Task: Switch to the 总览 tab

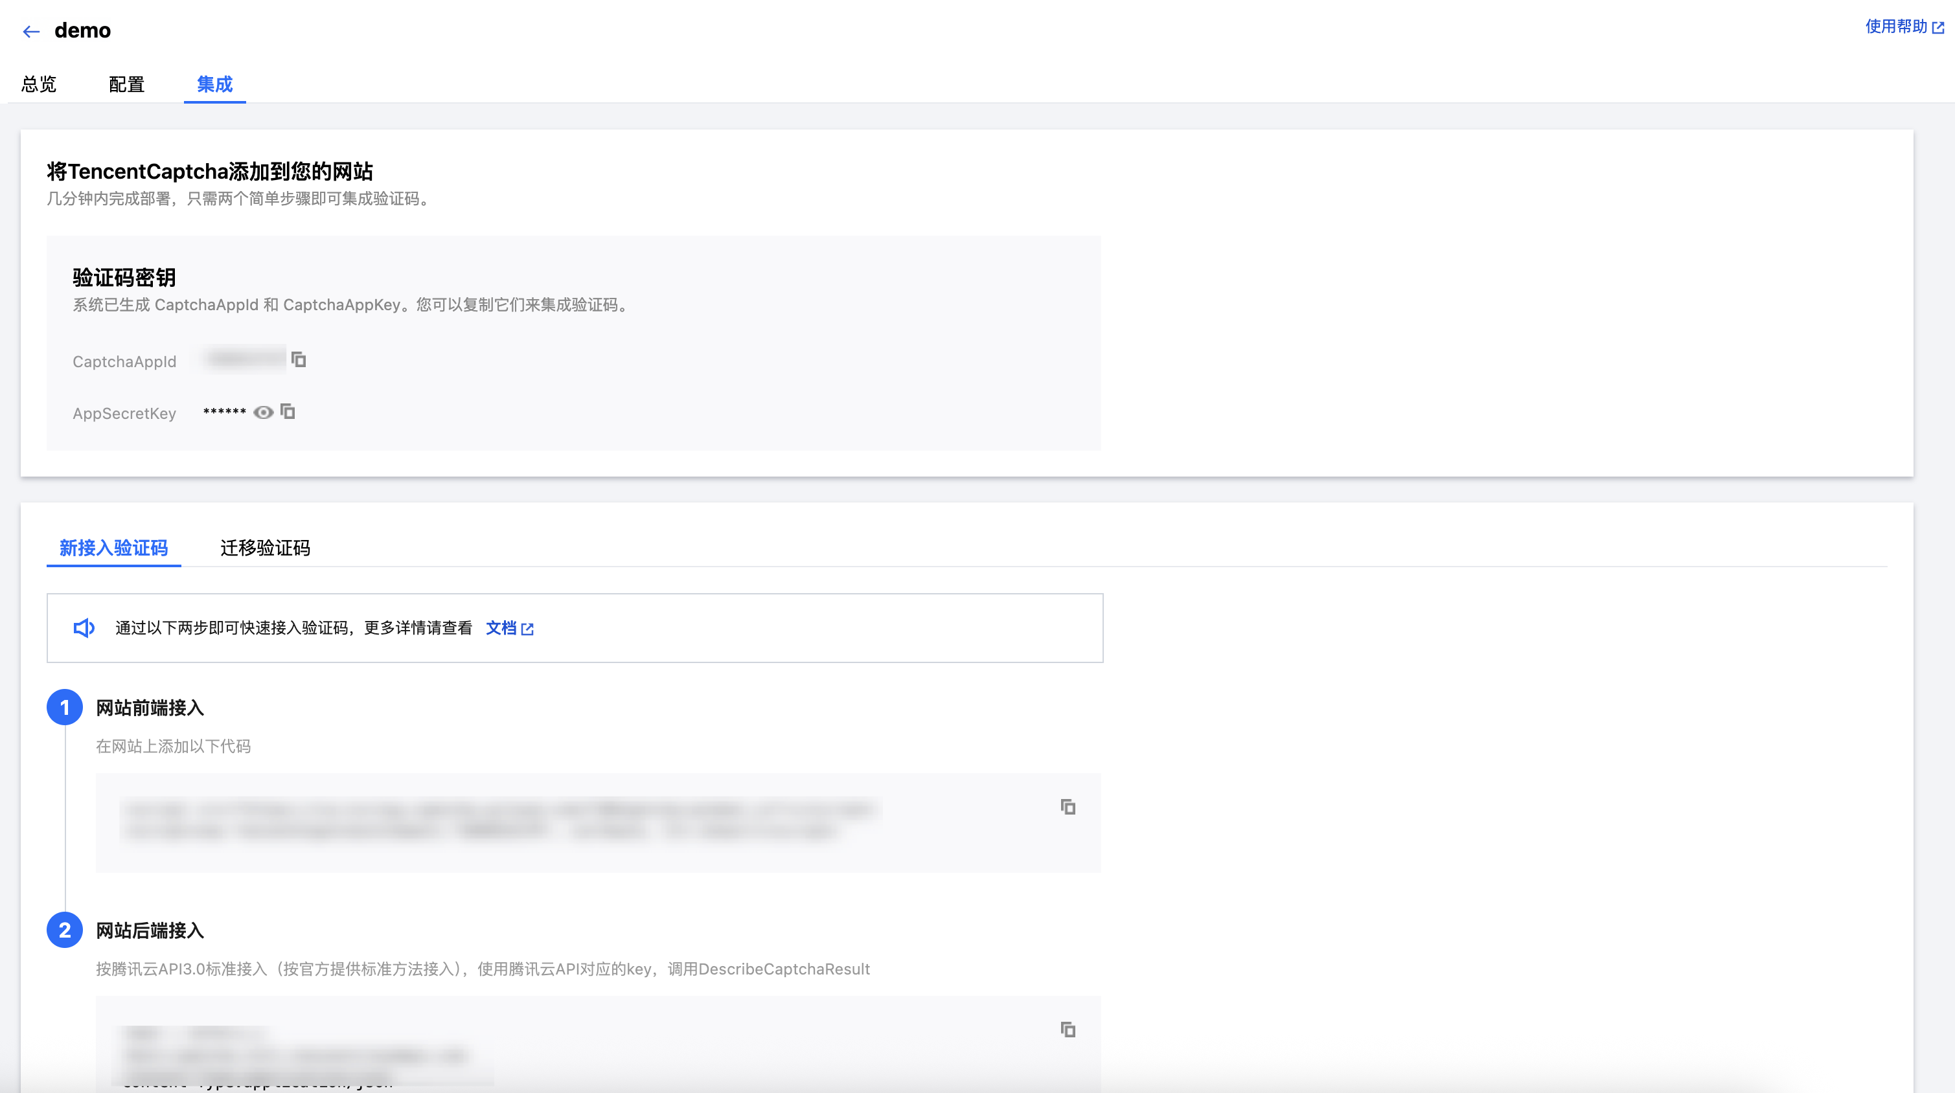Action: click(x=39, y=84)
